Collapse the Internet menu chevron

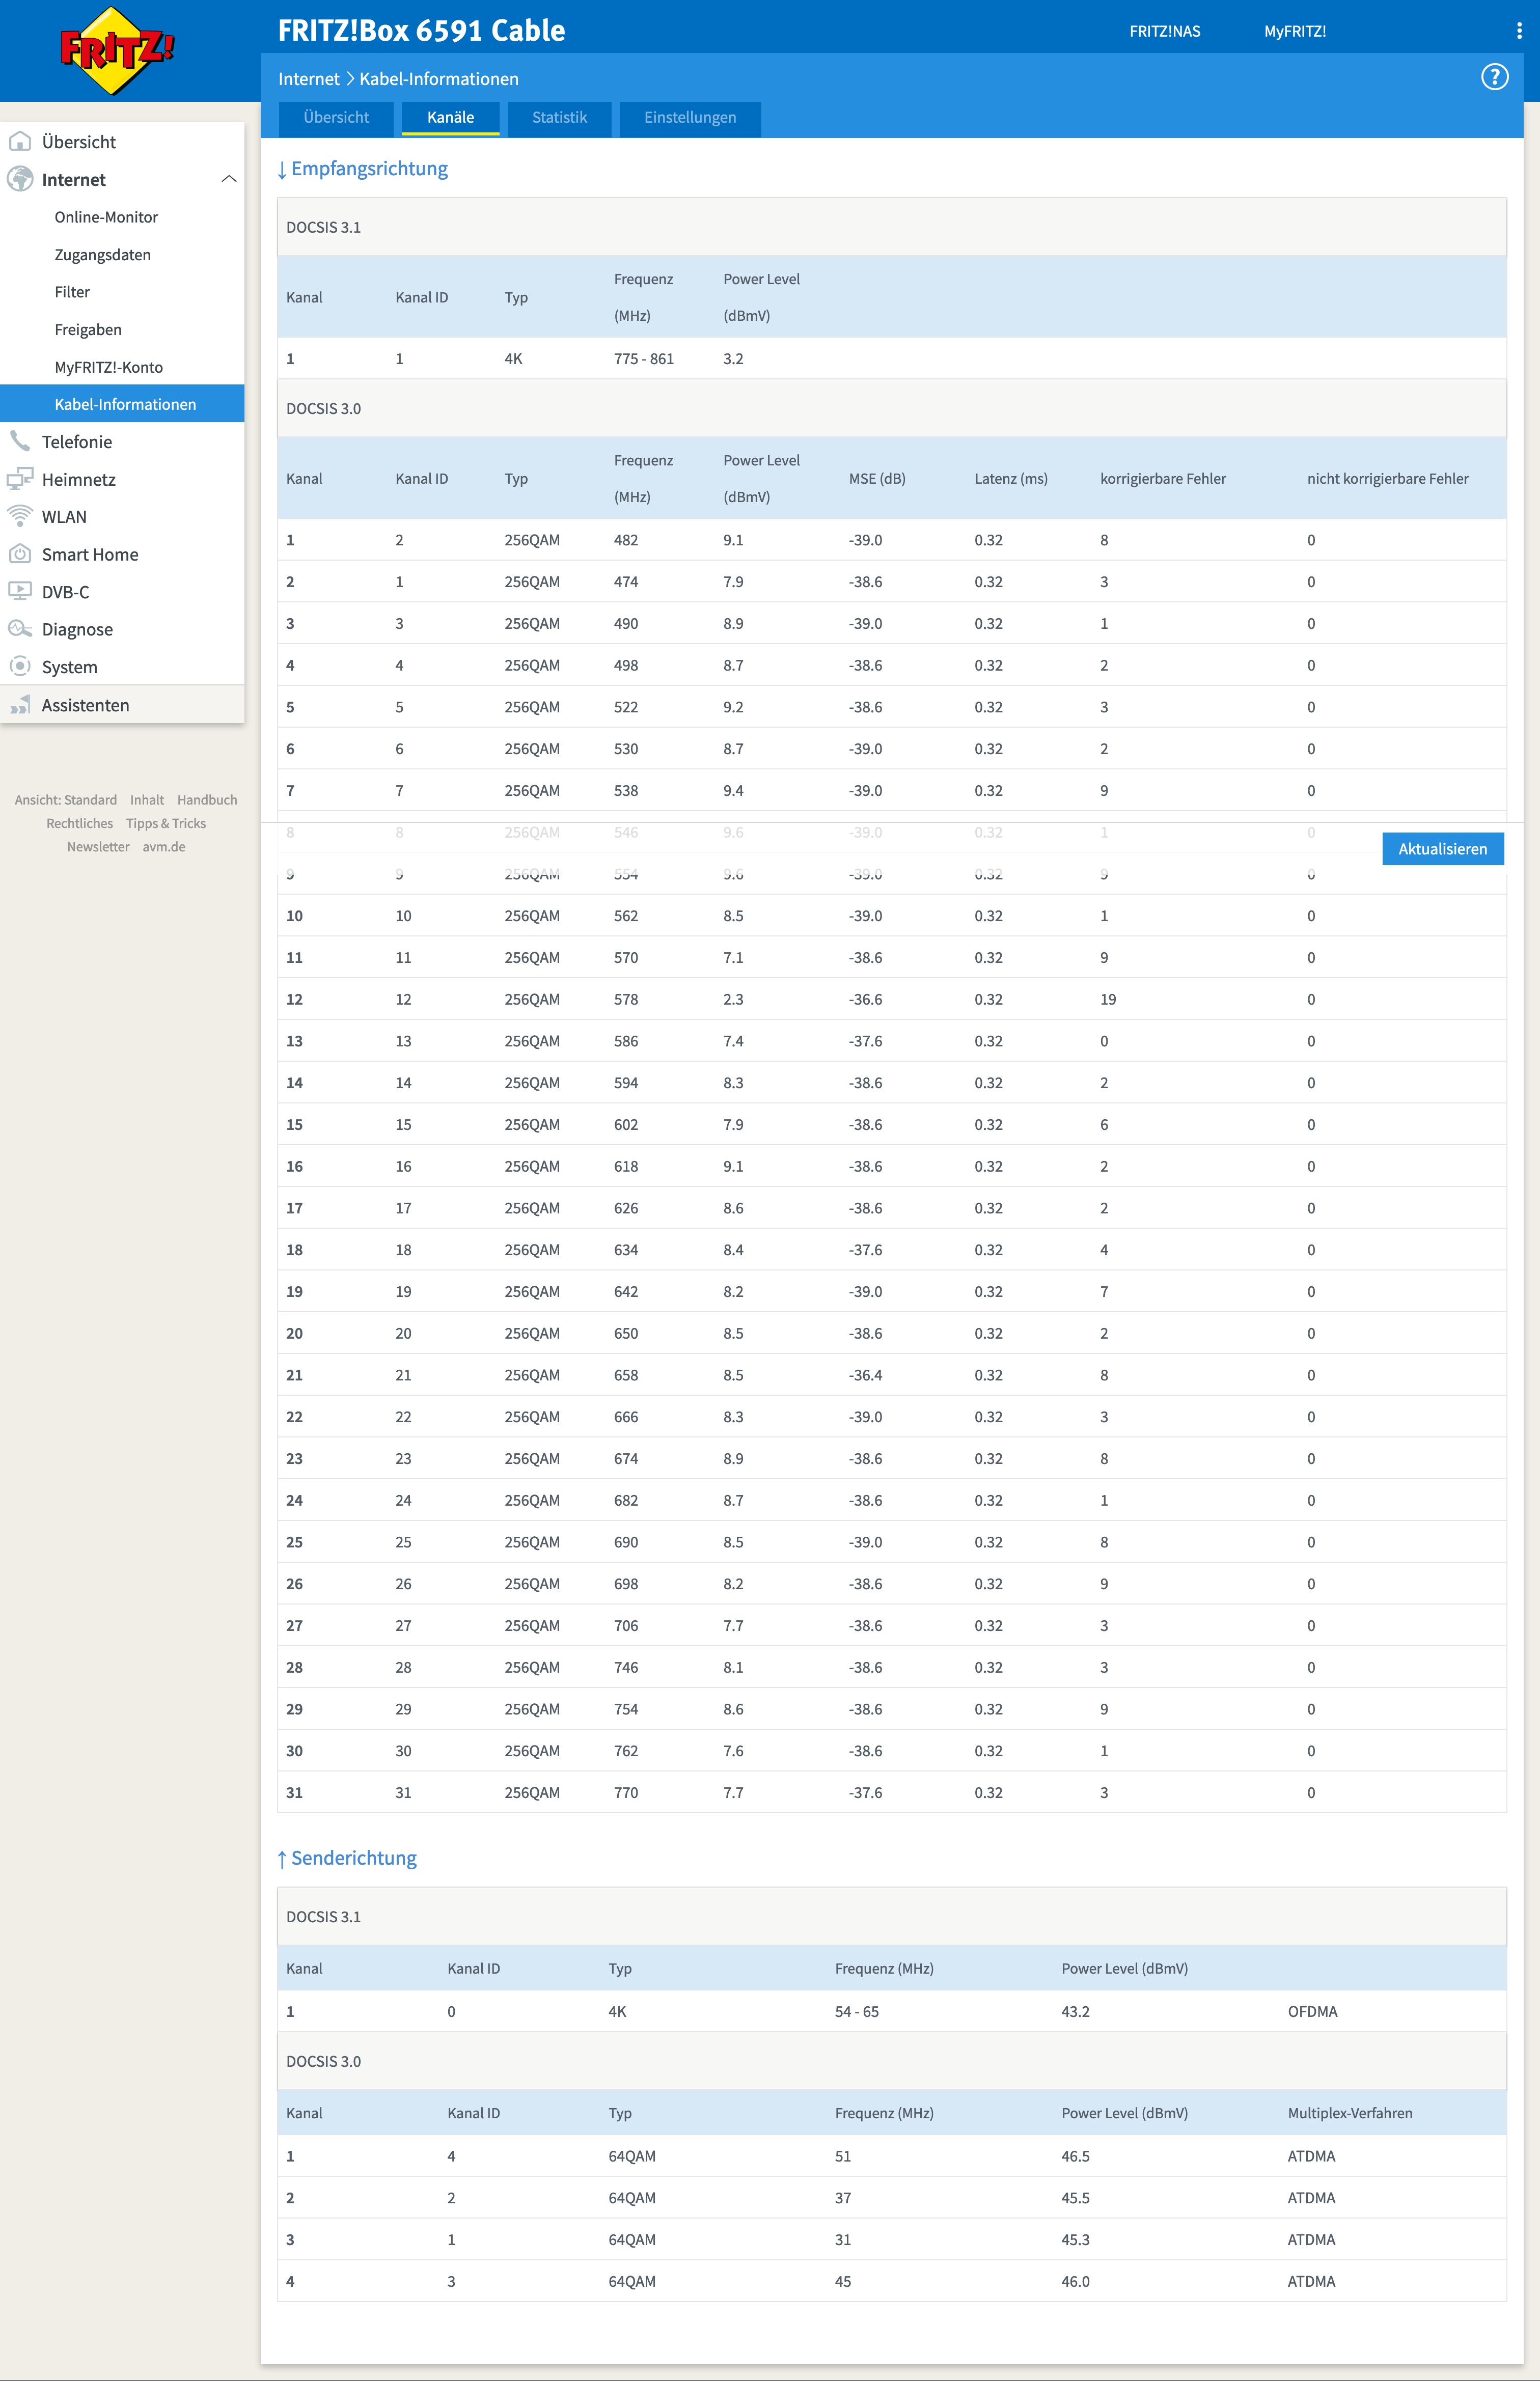pos(228,179)
